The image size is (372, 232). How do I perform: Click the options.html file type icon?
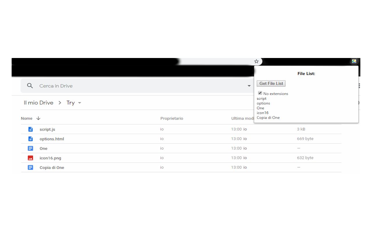31,139
